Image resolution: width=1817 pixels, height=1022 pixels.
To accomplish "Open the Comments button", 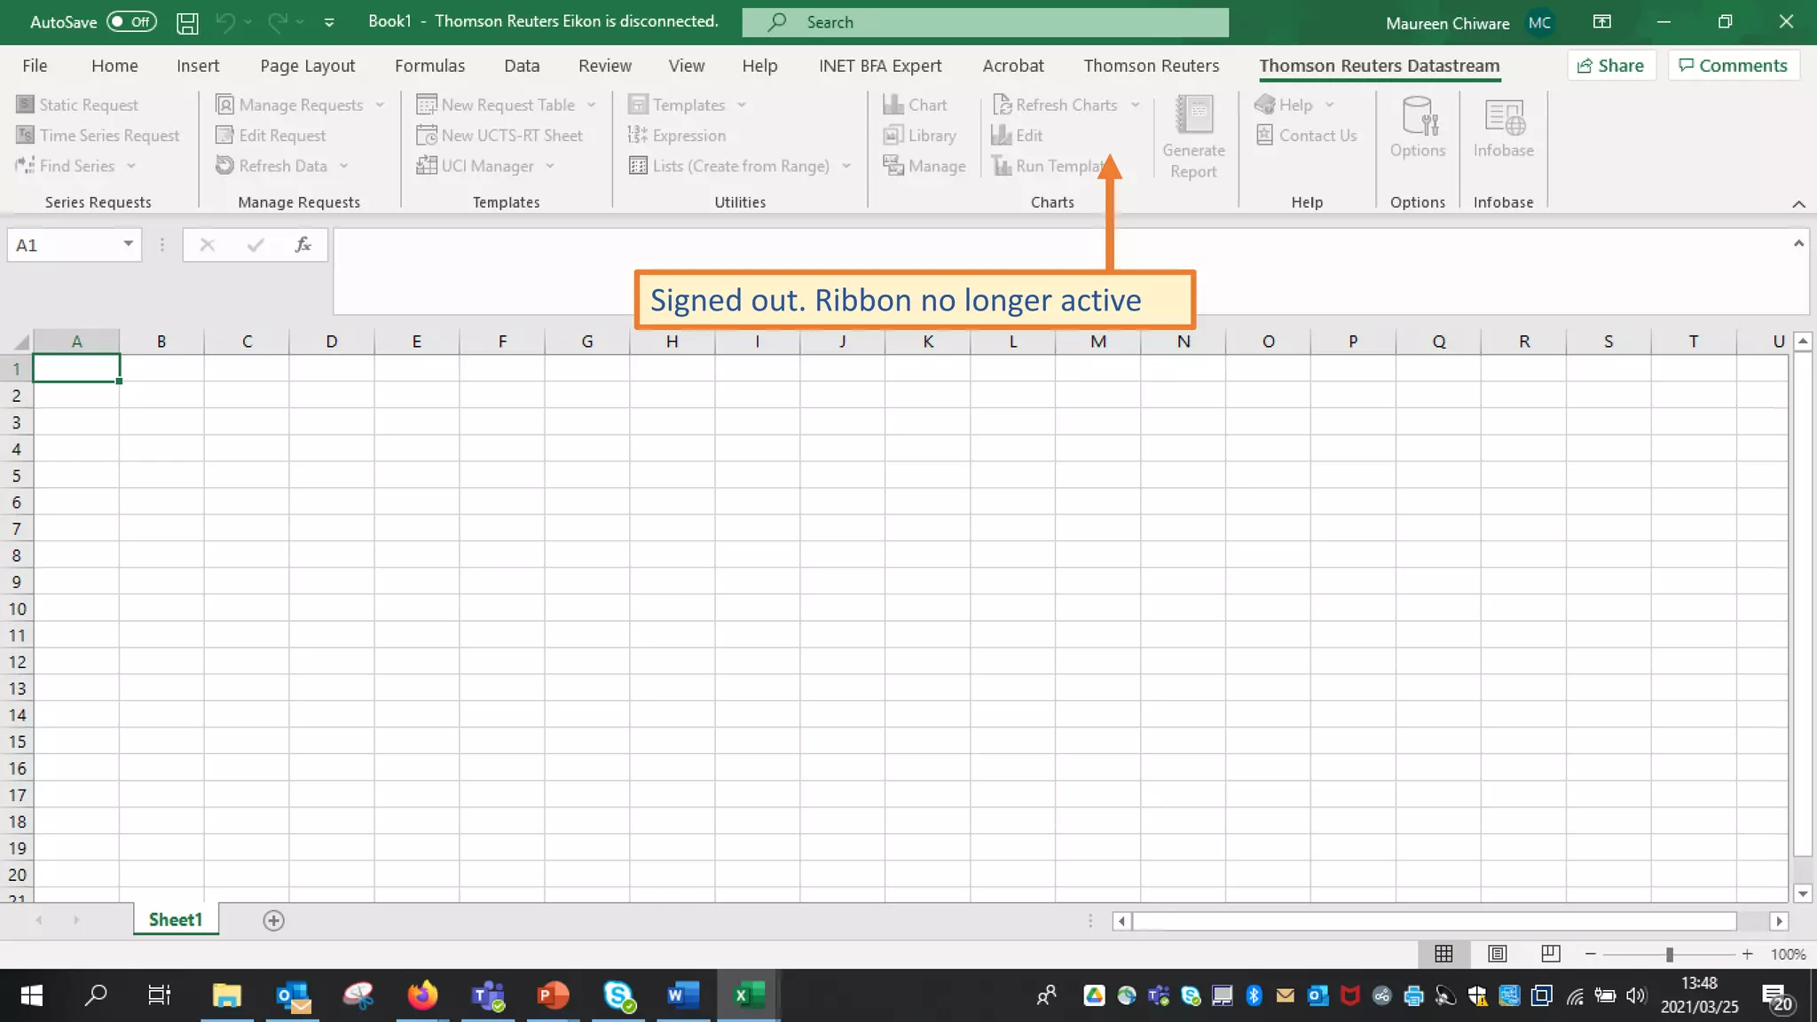I will [1733, 66].
